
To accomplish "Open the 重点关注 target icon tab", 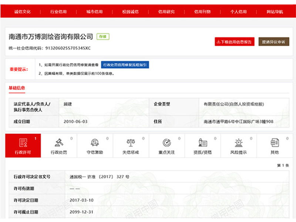I will tap(167, 145).
